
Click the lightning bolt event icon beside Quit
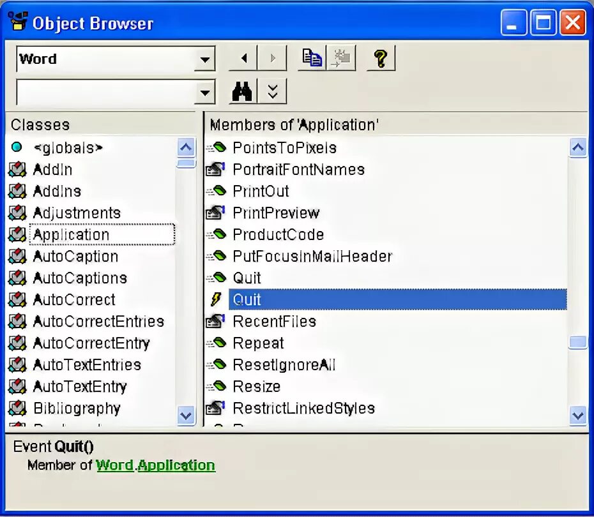pos(216,299)
